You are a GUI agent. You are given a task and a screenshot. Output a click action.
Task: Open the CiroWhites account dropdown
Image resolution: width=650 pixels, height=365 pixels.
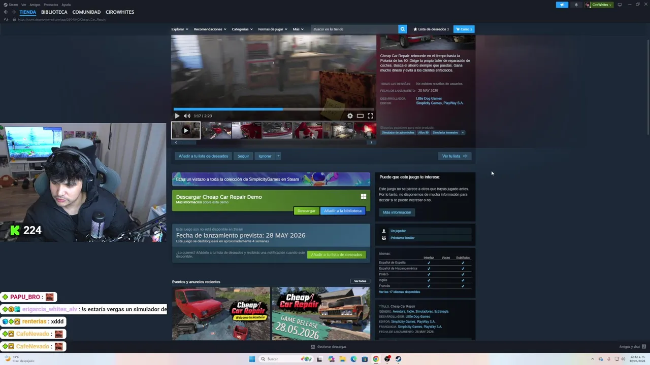[x=599, y=5]
